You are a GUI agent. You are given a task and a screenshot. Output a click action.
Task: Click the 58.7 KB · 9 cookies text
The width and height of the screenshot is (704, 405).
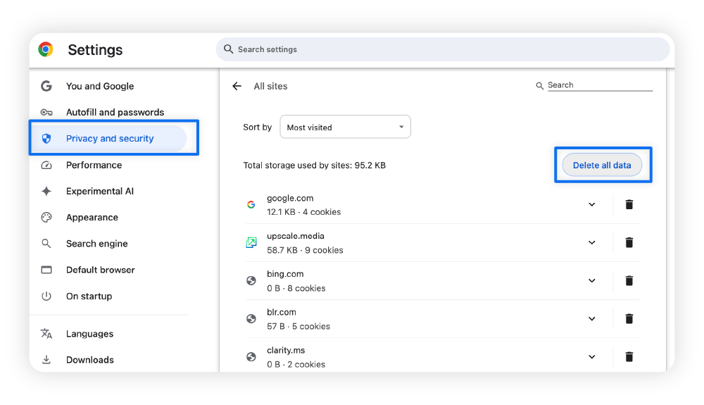pos(305,250)
